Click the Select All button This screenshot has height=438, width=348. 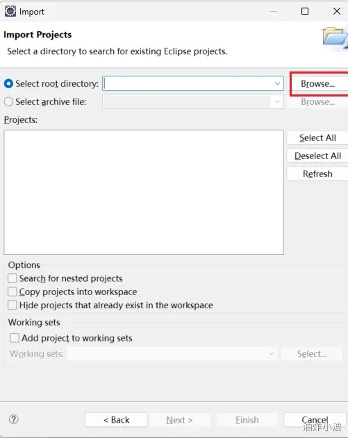318,137
